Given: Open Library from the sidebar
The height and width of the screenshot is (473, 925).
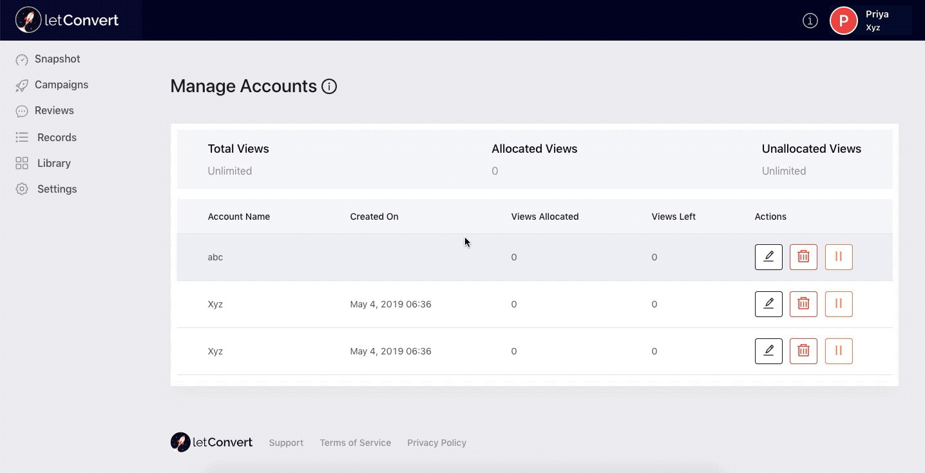Looking at the screenshot, I should point(53,163).
